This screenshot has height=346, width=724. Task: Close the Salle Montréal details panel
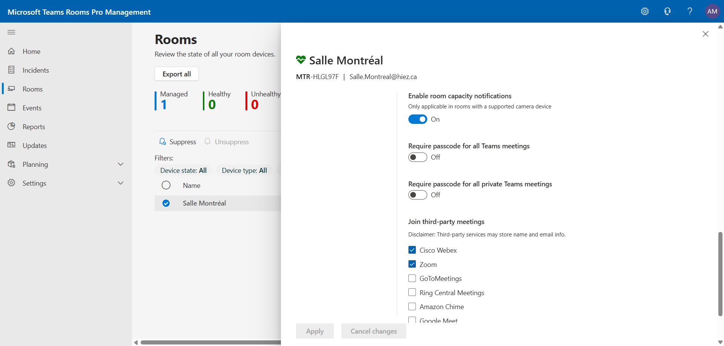pyautogui.click(x=706, y=34)
